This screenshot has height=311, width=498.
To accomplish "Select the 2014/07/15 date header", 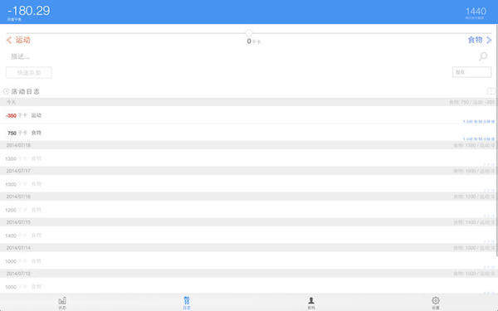I will (249, 222).
